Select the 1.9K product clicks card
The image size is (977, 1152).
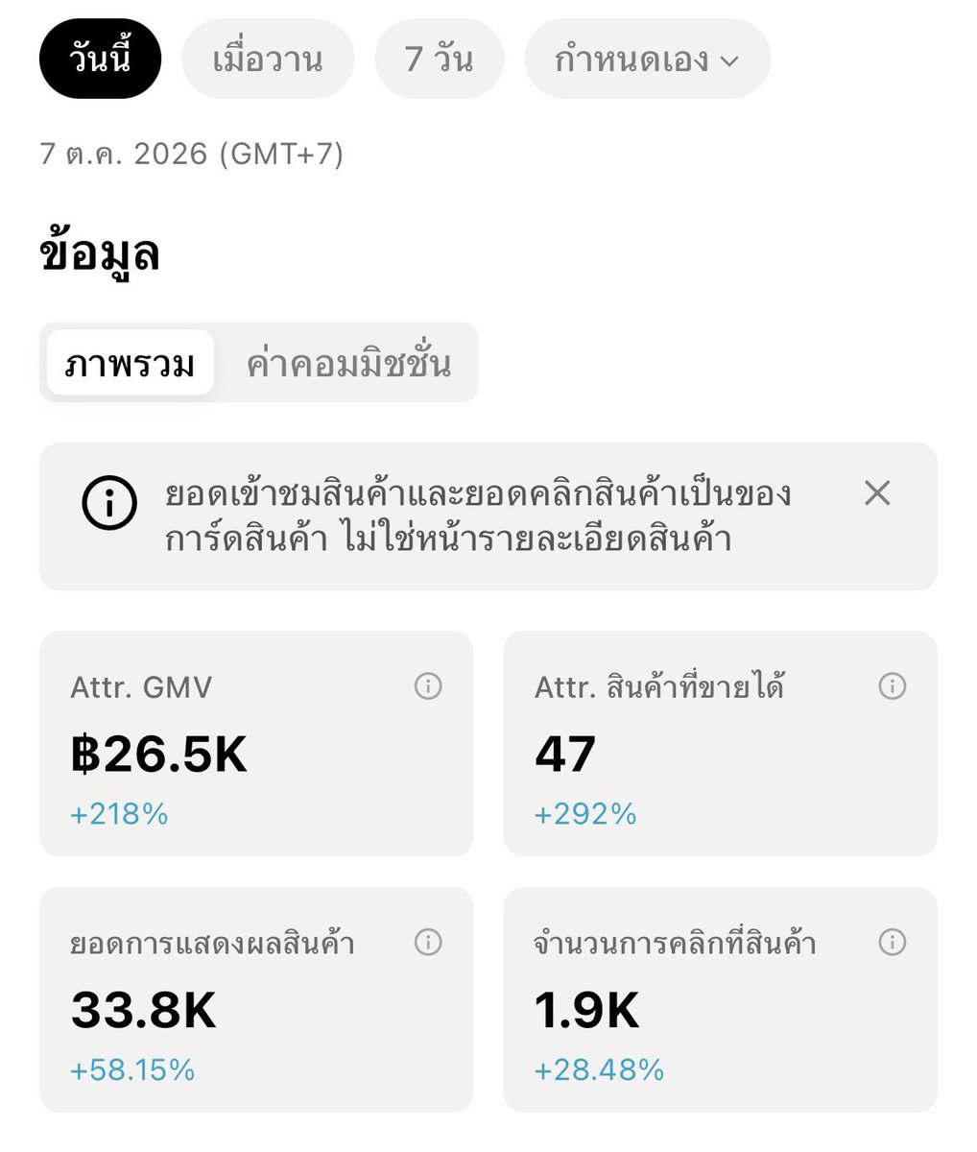pos(720,999)
